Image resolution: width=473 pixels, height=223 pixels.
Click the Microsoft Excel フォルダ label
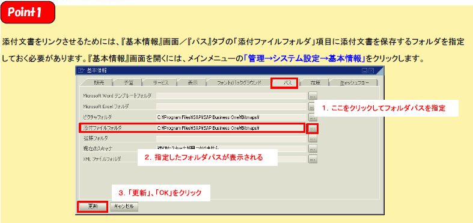click(x=106, y=106)
